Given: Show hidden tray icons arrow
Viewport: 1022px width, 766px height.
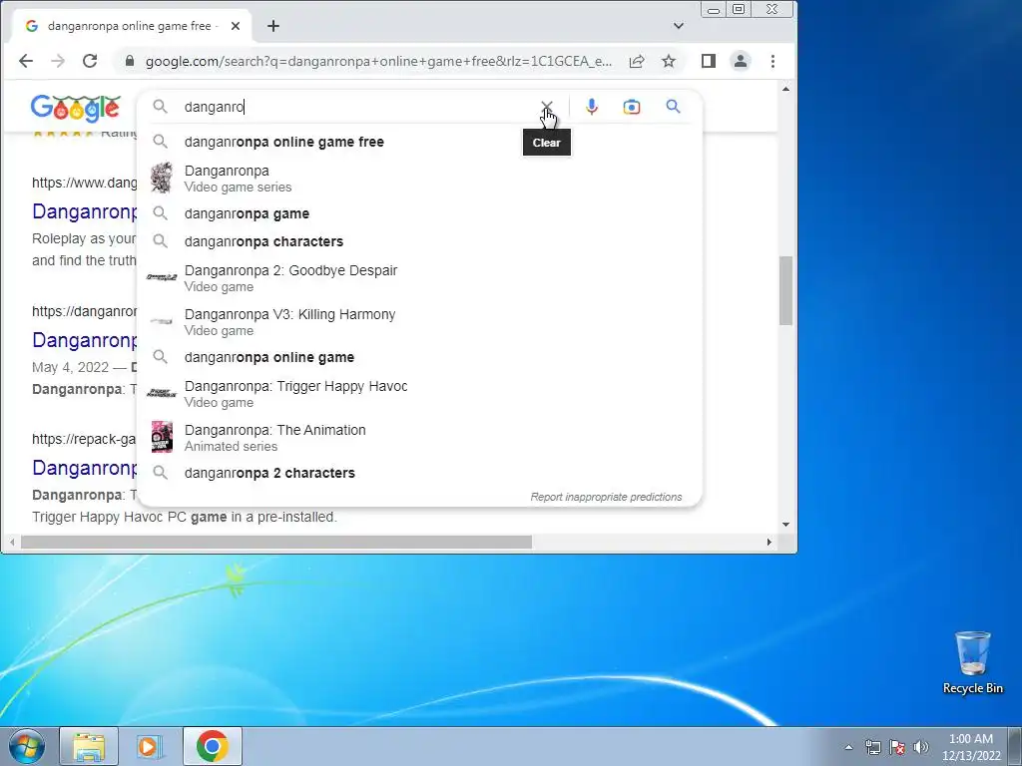Looking at the screenshot, I should [x=848, y=747].
